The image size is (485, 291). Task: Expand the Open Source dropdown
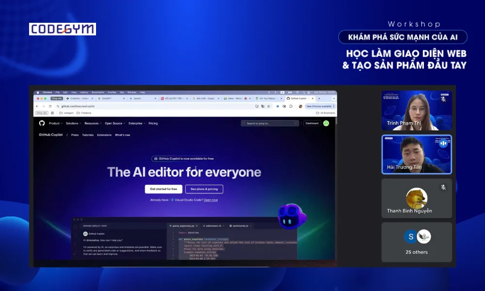115,123
